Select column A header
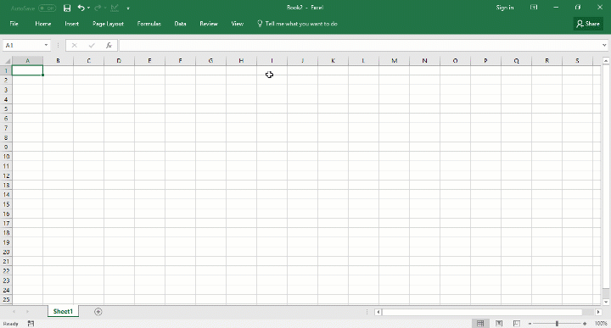The width and height of the screenshot is (611, 328). tap(27, 61)
